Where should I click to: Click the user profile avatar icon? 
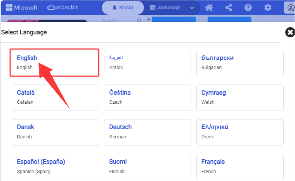coord(290,8)
